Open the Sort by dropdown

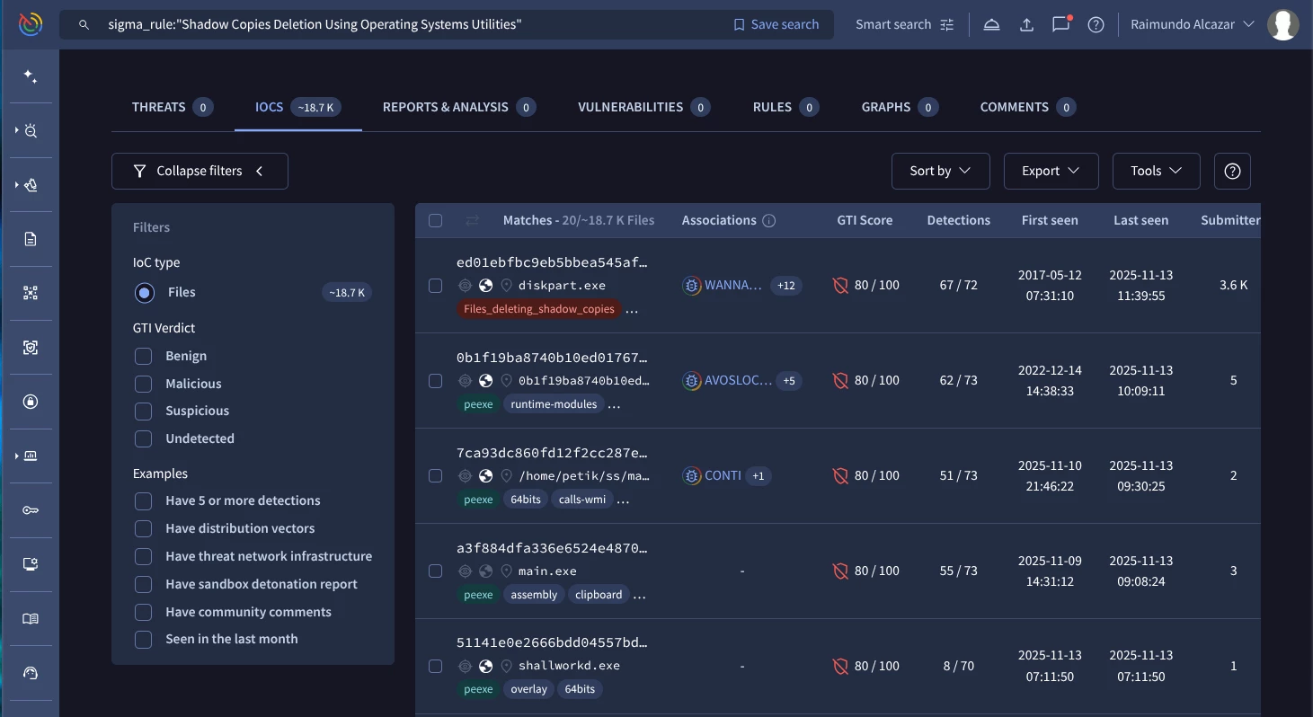[940, 171]
